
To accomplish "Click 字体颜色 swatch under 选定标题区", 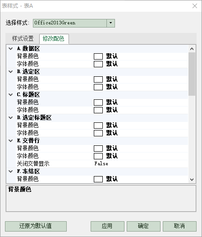I will (98, 133).
